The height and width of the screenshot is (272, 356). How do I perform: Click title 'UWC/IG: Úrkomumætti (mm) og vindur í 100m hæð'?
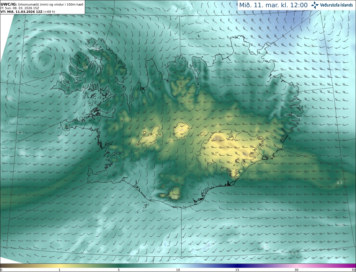42,4
